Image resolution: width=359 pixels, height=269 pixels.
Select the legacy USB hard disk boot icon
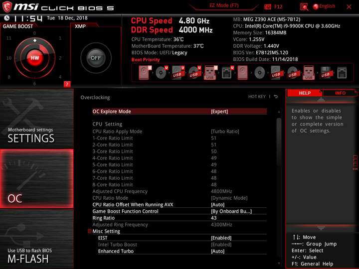coord(276,73)
